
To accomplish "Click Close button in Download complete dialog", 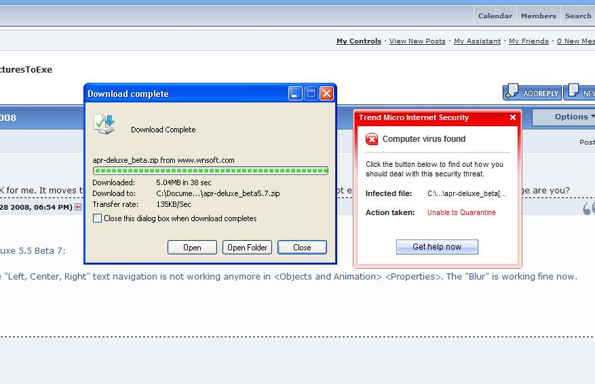I will pos(302,248).
